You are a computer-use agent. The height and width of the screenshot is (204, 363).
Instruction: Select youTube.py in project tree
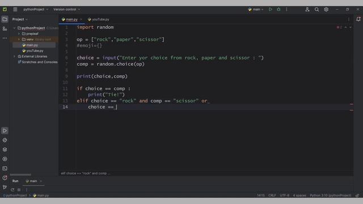click(35, 50)
